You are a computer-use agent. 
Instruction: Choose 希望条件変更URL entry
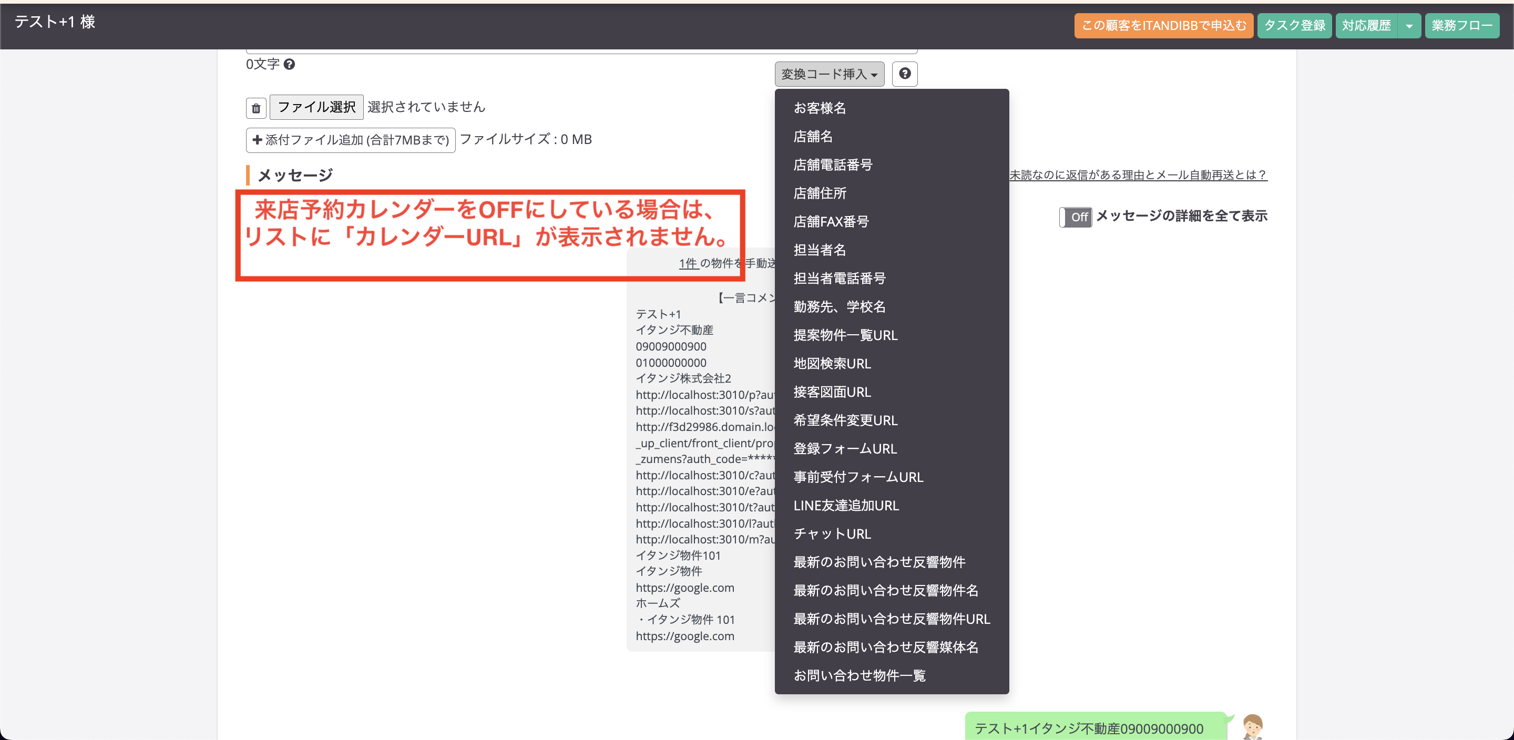892,420
